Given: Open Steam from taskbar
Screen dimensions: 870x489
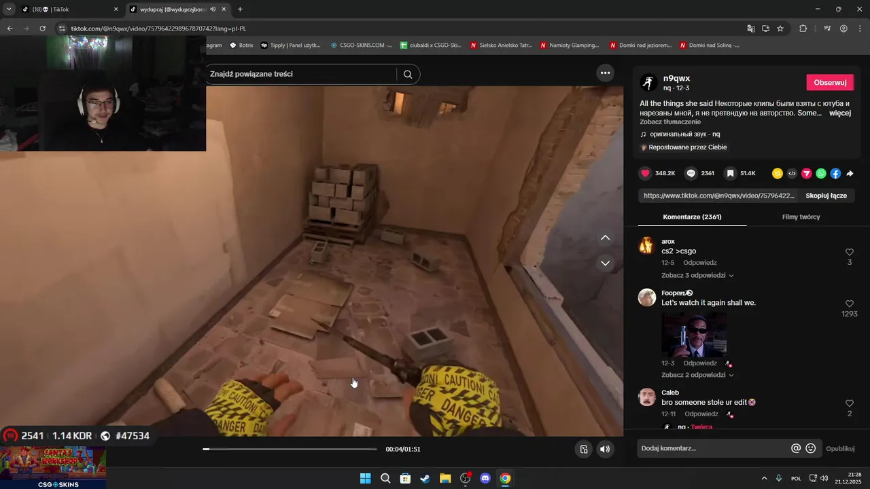Looking at the screenshot, I should [x=425, y=478].
